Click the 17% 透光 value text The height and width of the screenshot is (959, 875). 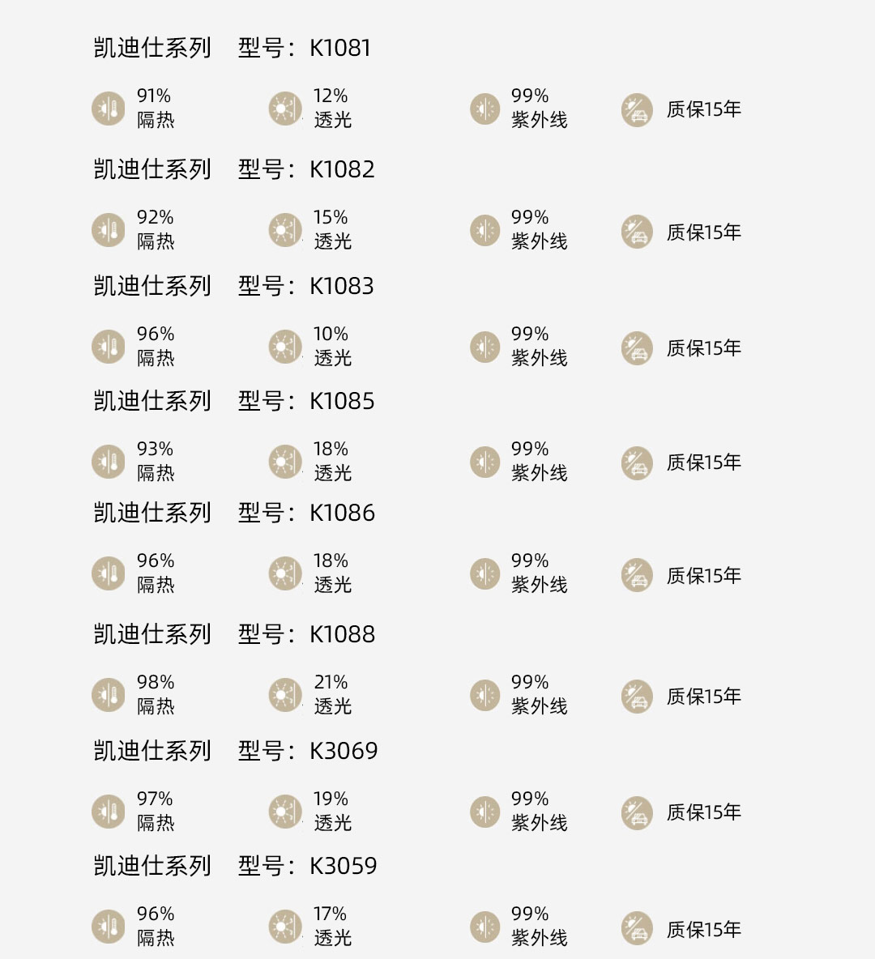[x=332, y=925]
